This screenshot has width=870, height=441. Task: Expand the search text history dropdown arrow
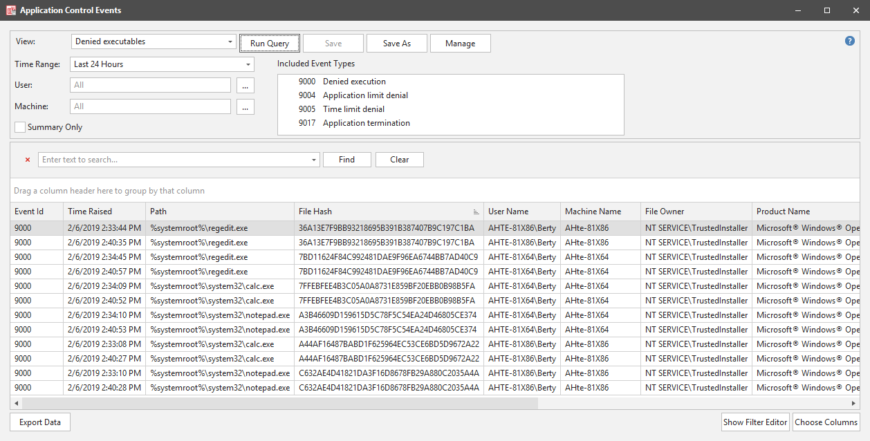(x=315, y=160)
